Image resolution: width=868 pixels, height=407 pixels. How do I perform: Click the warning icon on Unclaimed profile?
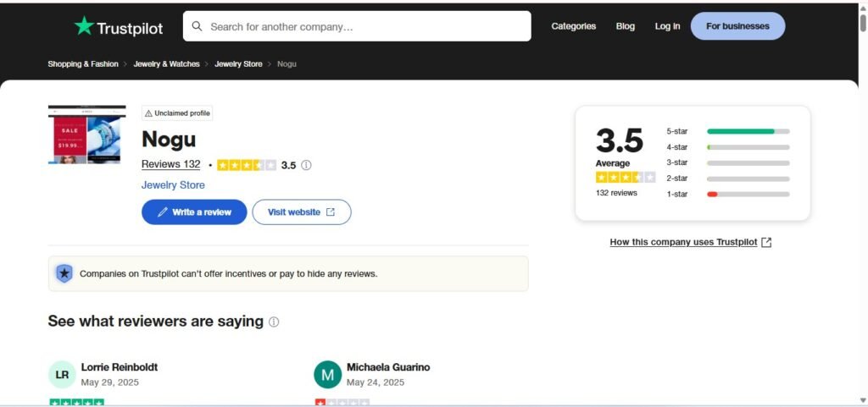point(148,113)
